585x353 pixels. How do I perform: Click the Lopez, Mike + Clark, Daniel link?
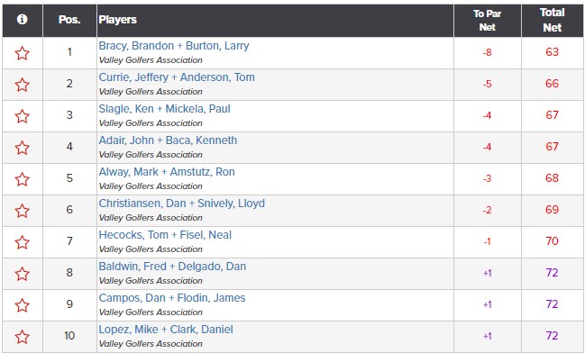166,330
